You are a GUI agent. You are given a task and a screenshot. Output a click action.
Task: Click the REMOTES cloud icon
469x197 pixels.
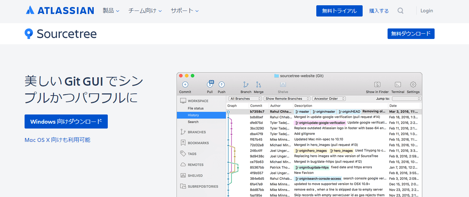pyautogui.click(x=183, y=165)
